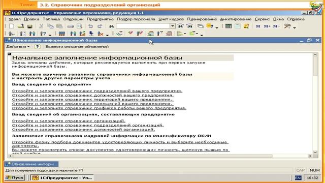Click the Help question-mark icon in main toolbar
The width and height of the screenshot is (325, 183).
pyautogui.click(x=210, y=26)
